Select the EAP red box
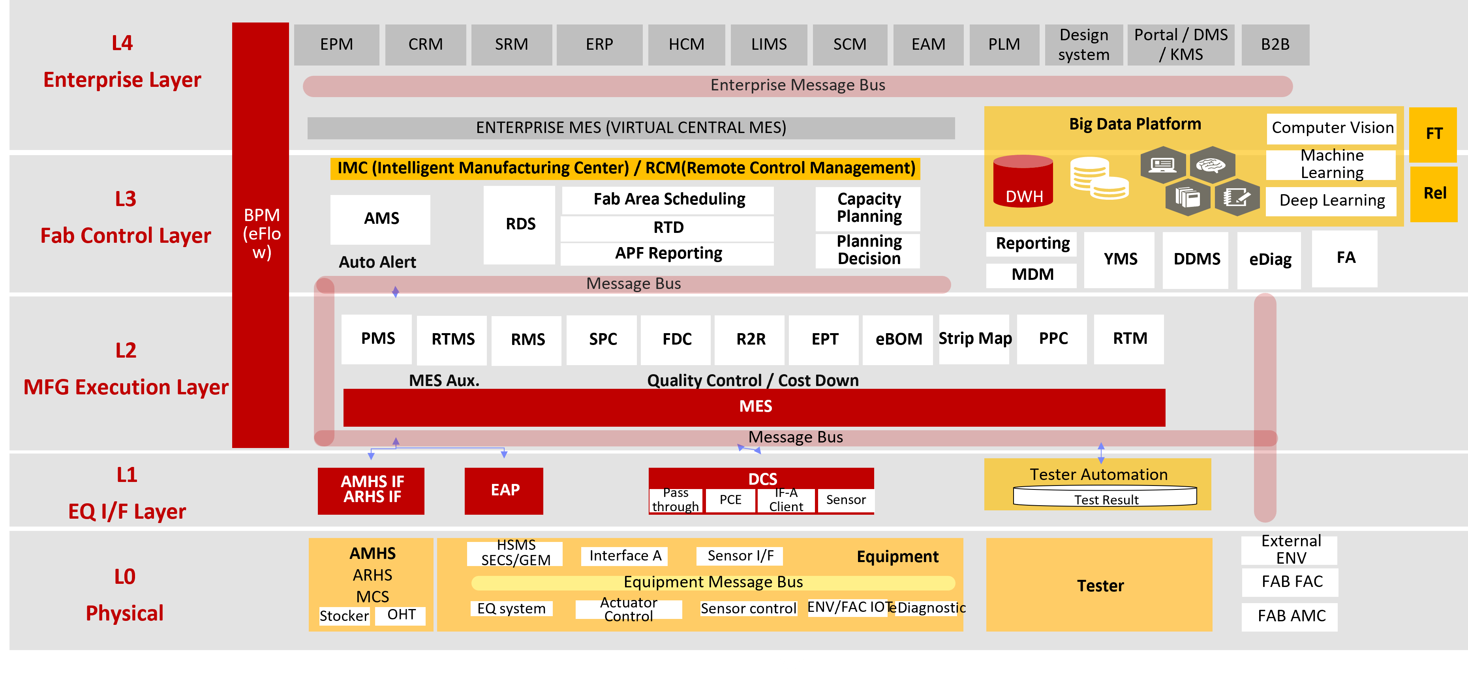 coord(504,490)
